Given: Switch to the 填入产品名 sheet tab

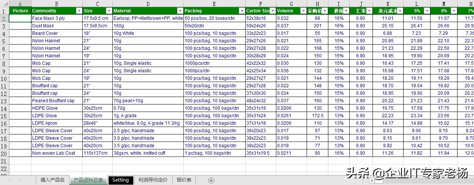Looking at the screenshot, I should pos(52,180).
